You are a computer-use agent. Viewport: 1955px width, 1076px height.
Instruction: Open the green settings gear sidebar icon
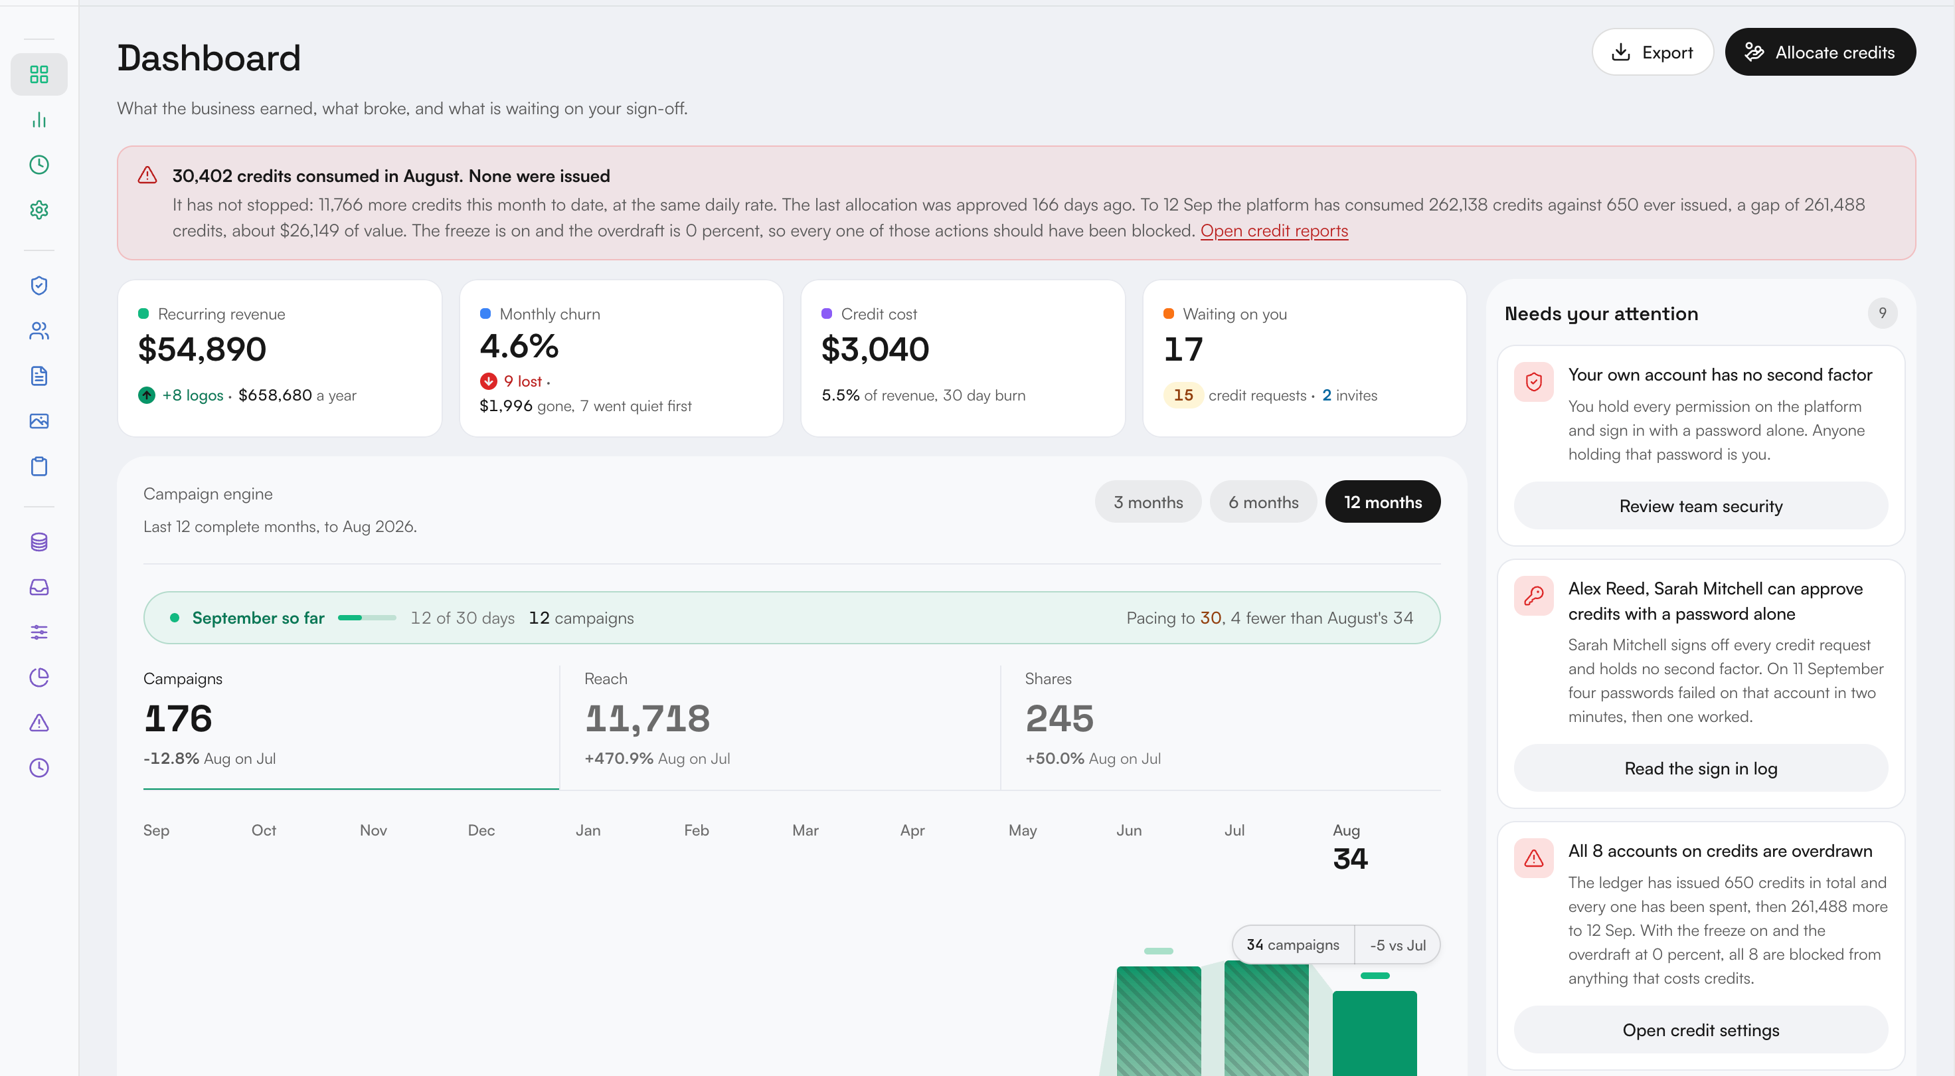(x=39, y=209)
